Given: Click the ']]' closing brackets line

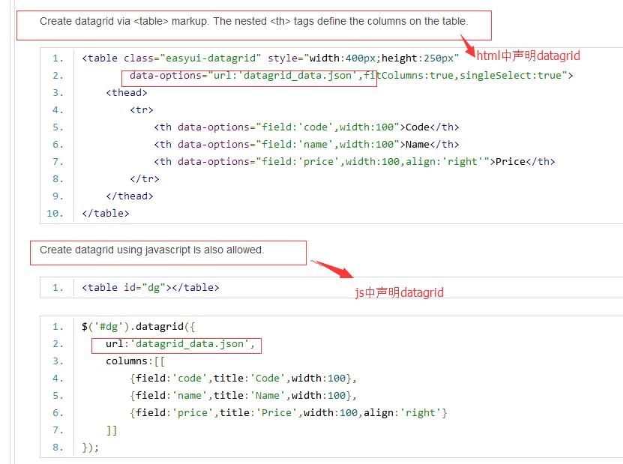Looking at the screenshot, I should coord(112,430).
